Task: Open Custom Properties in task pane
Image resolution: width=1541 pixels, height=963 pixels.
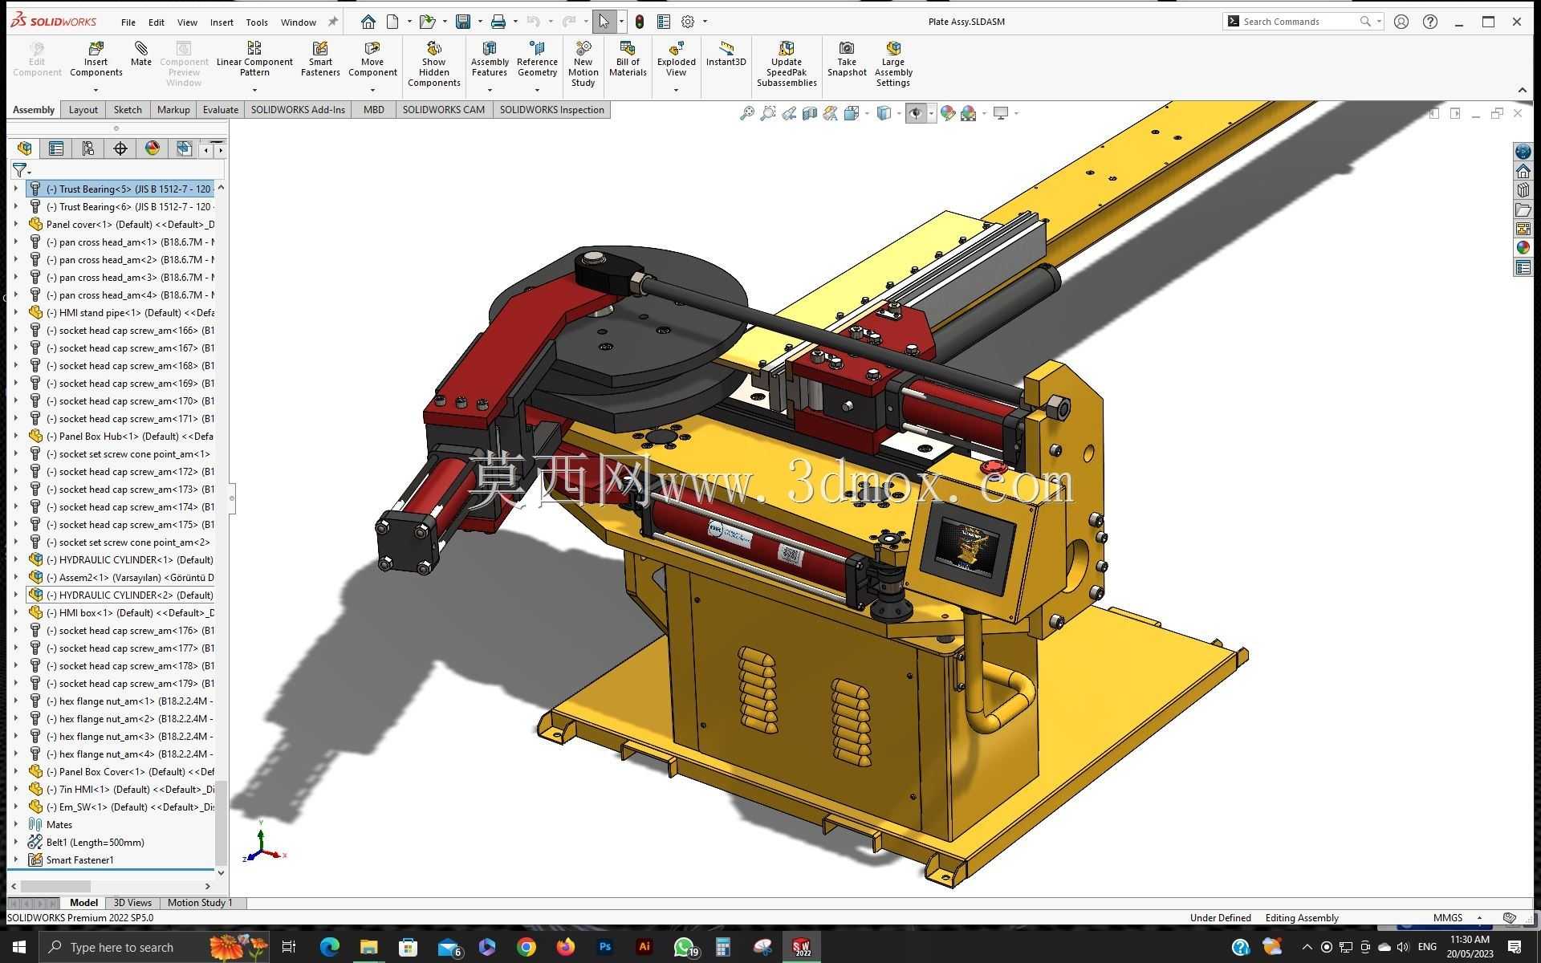Action: [1523, 267]
